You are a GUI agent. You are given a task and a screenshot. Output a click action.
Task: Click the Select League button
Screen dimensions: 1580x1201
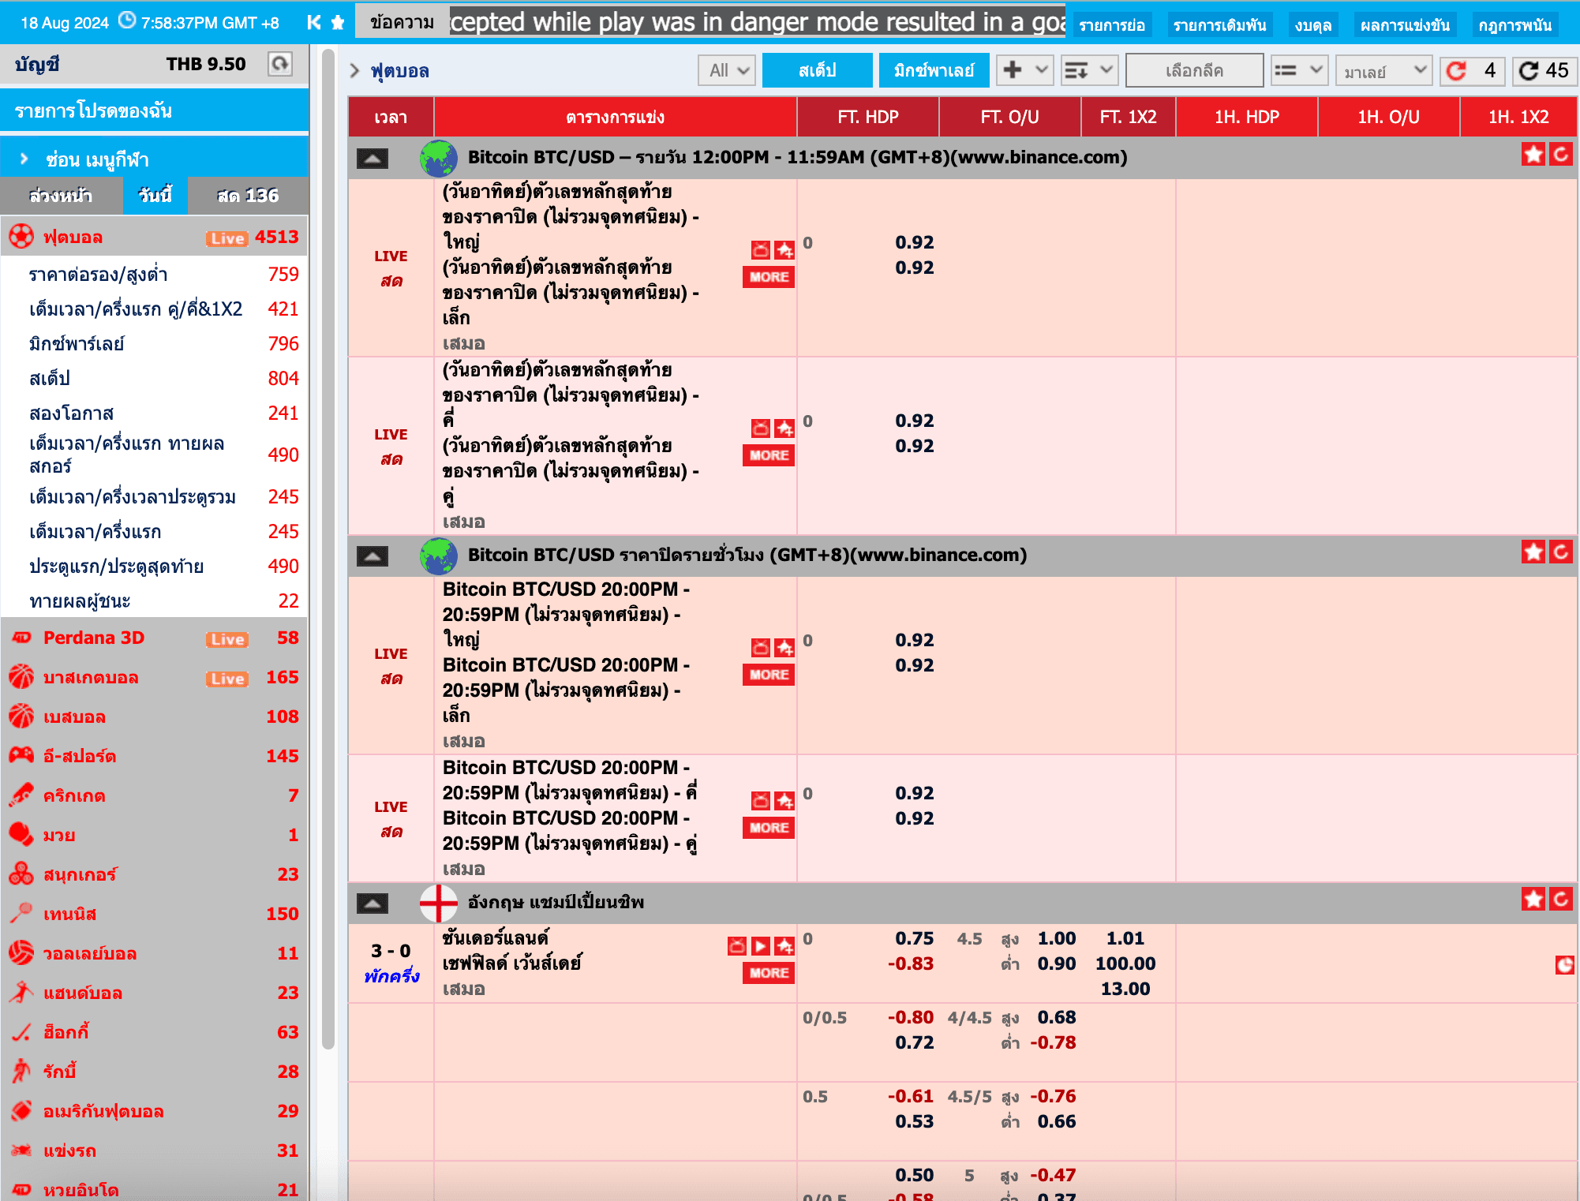1194,71
